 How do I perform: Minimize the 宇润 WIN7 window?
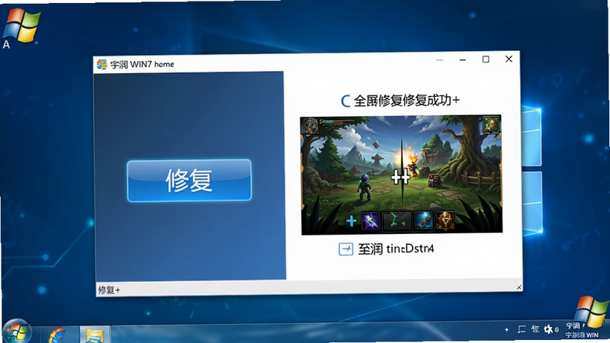click(x=463, y=60)
